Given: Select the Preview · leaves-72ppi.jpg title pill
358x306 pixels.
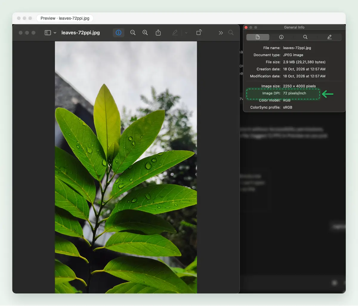Looking at the screenshot, I should tap(65, 18).
